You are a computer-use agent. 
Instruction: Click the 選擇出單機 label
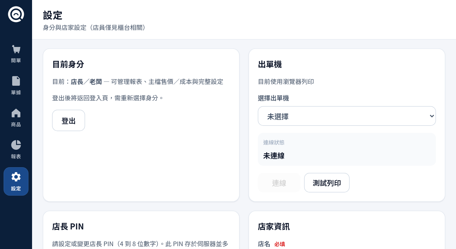coord(273,98)
